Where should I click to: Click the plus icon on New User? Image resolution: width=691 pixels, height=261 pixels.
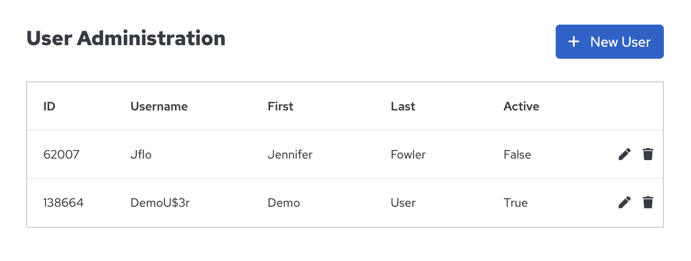pyautogui.click(x=574, y=42)
